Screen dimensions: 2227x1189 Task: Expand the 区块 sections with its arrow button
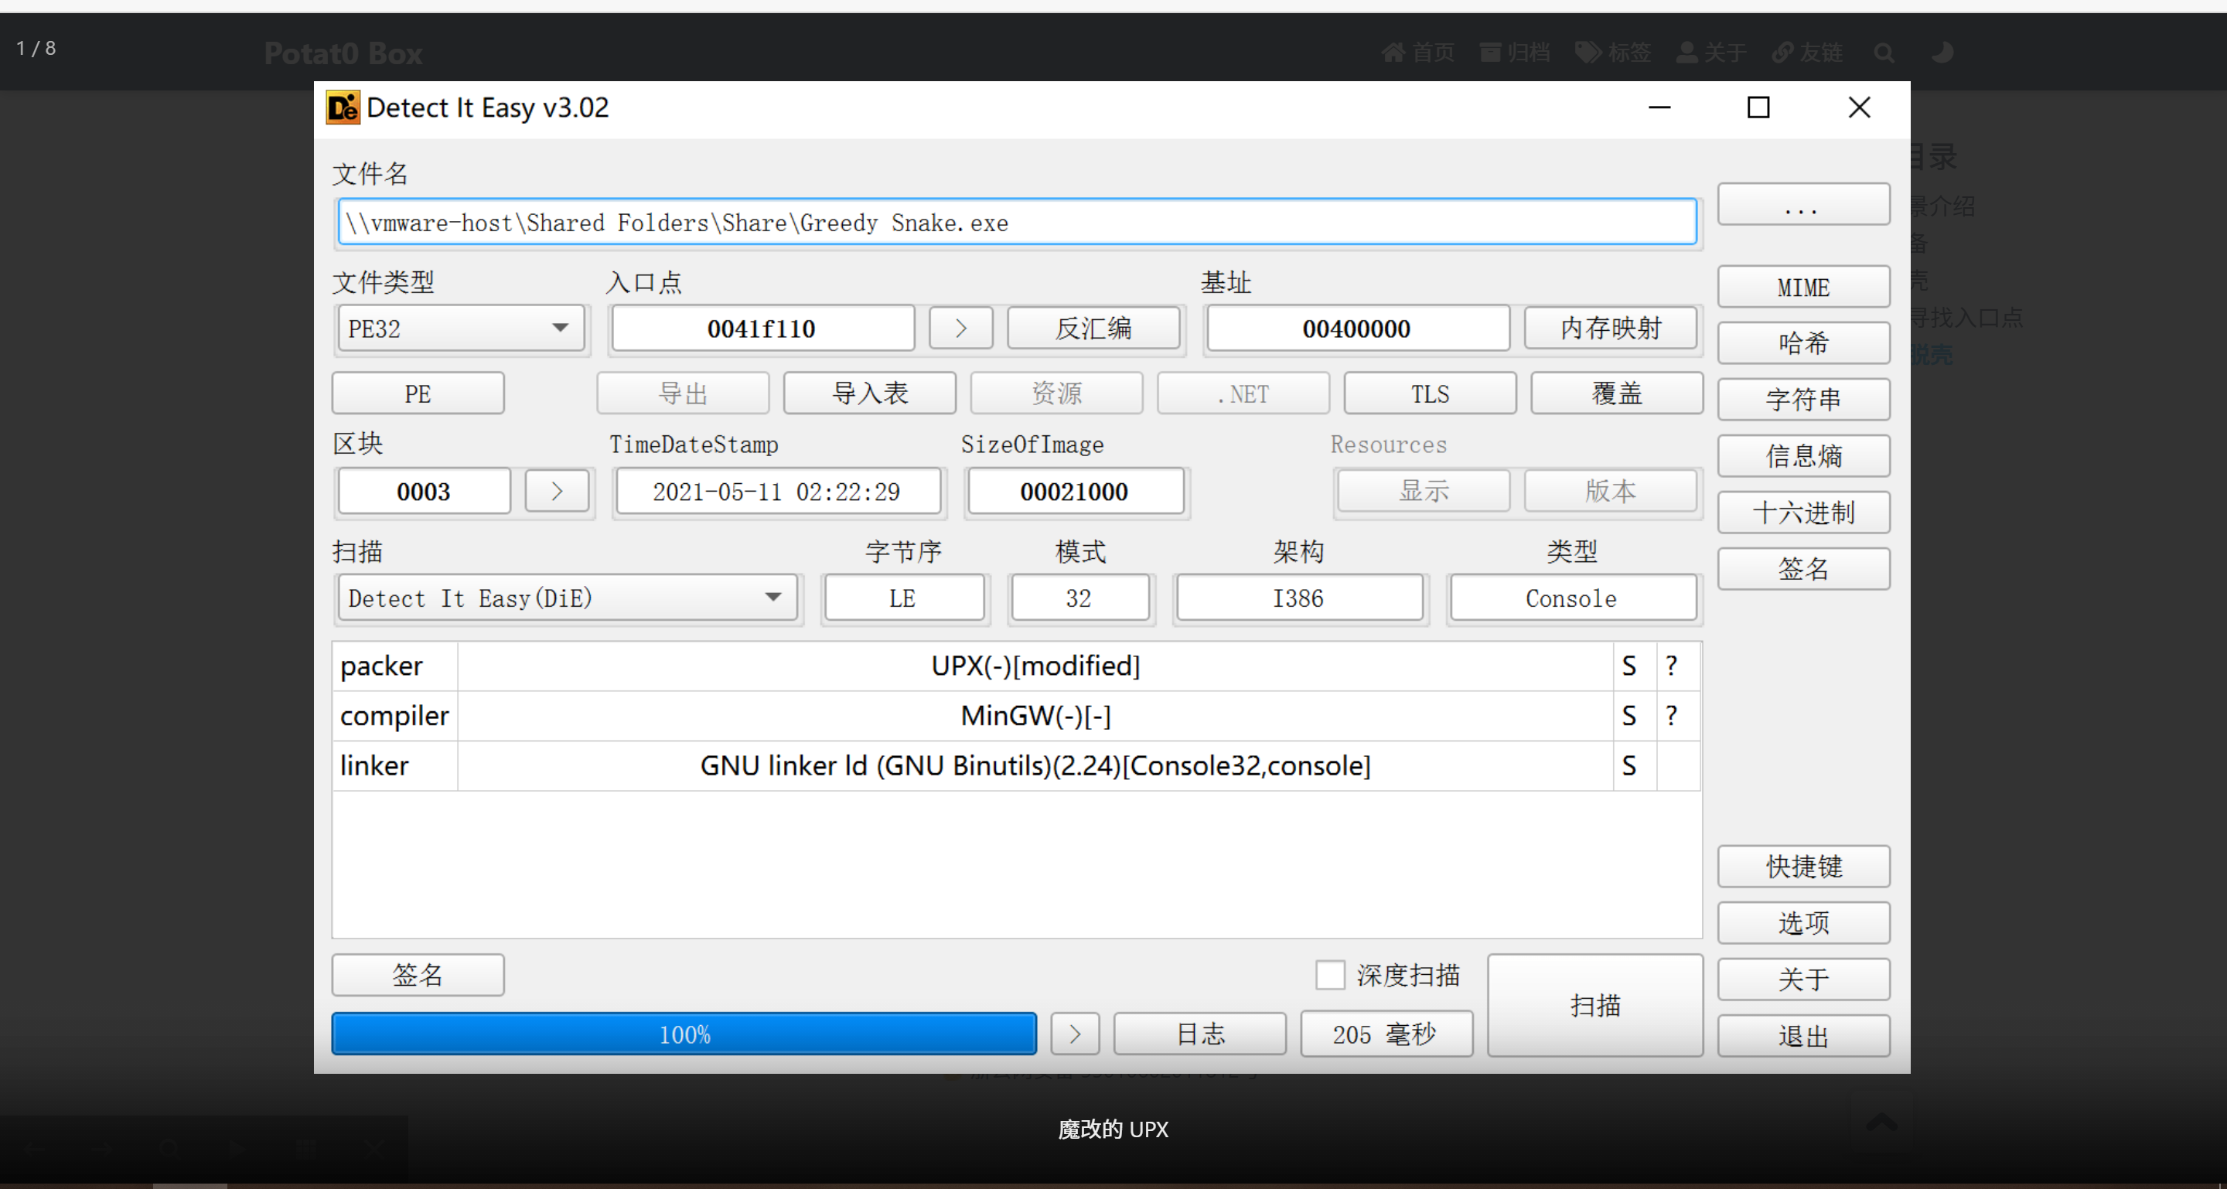[x=557, y=491]
